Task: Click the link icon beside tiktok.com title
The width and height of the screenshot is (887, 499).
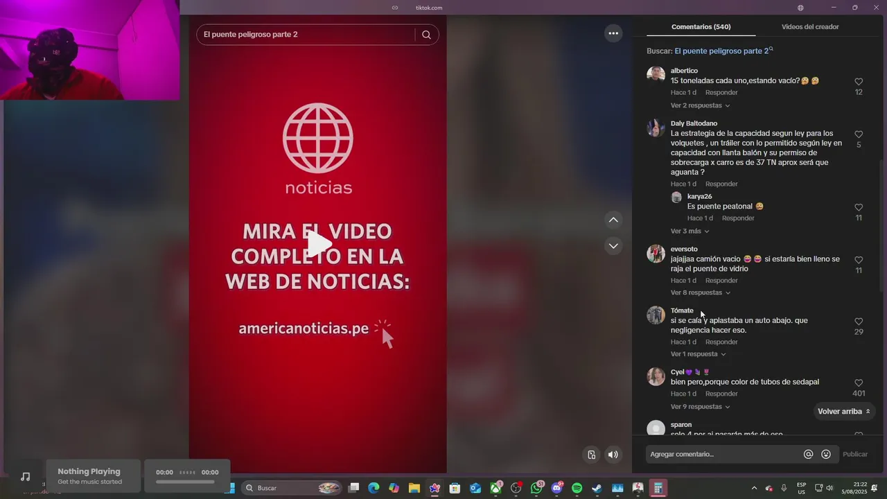Action: pyautogui.click(x=395, y=8)
